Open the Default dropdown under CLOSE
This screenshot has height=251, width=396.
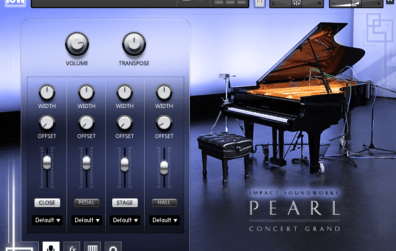pos(47,220)
